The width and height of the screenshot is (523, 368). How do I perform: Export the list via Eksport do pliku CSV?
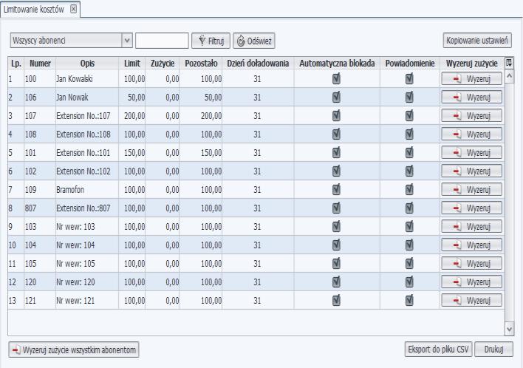coord(438,350)
